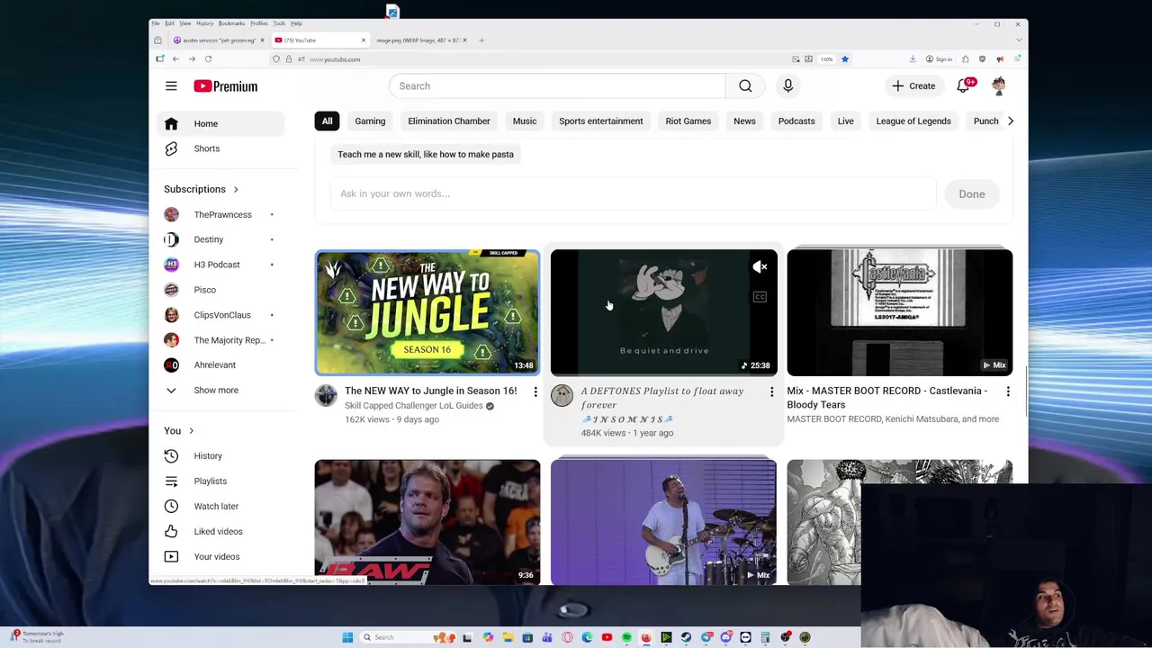Select the All chip
Viewport: 1152px width, 648px height.
tap(327, 121)
